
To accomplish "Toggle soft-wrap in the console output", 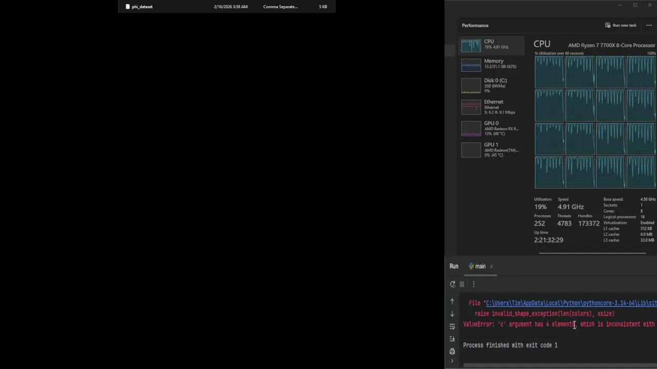I will [x=452, y=326].
